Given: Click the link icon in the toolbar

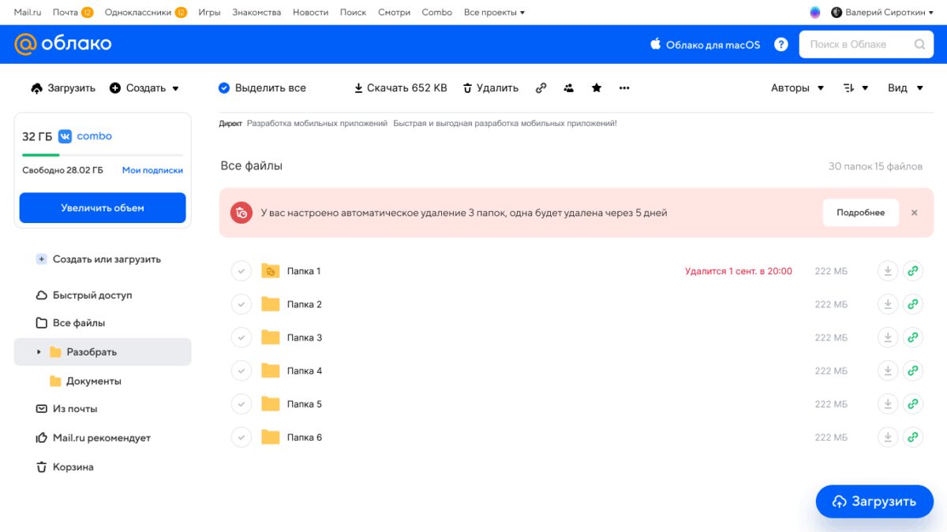Looking at the screenshot, I should 541,88.
